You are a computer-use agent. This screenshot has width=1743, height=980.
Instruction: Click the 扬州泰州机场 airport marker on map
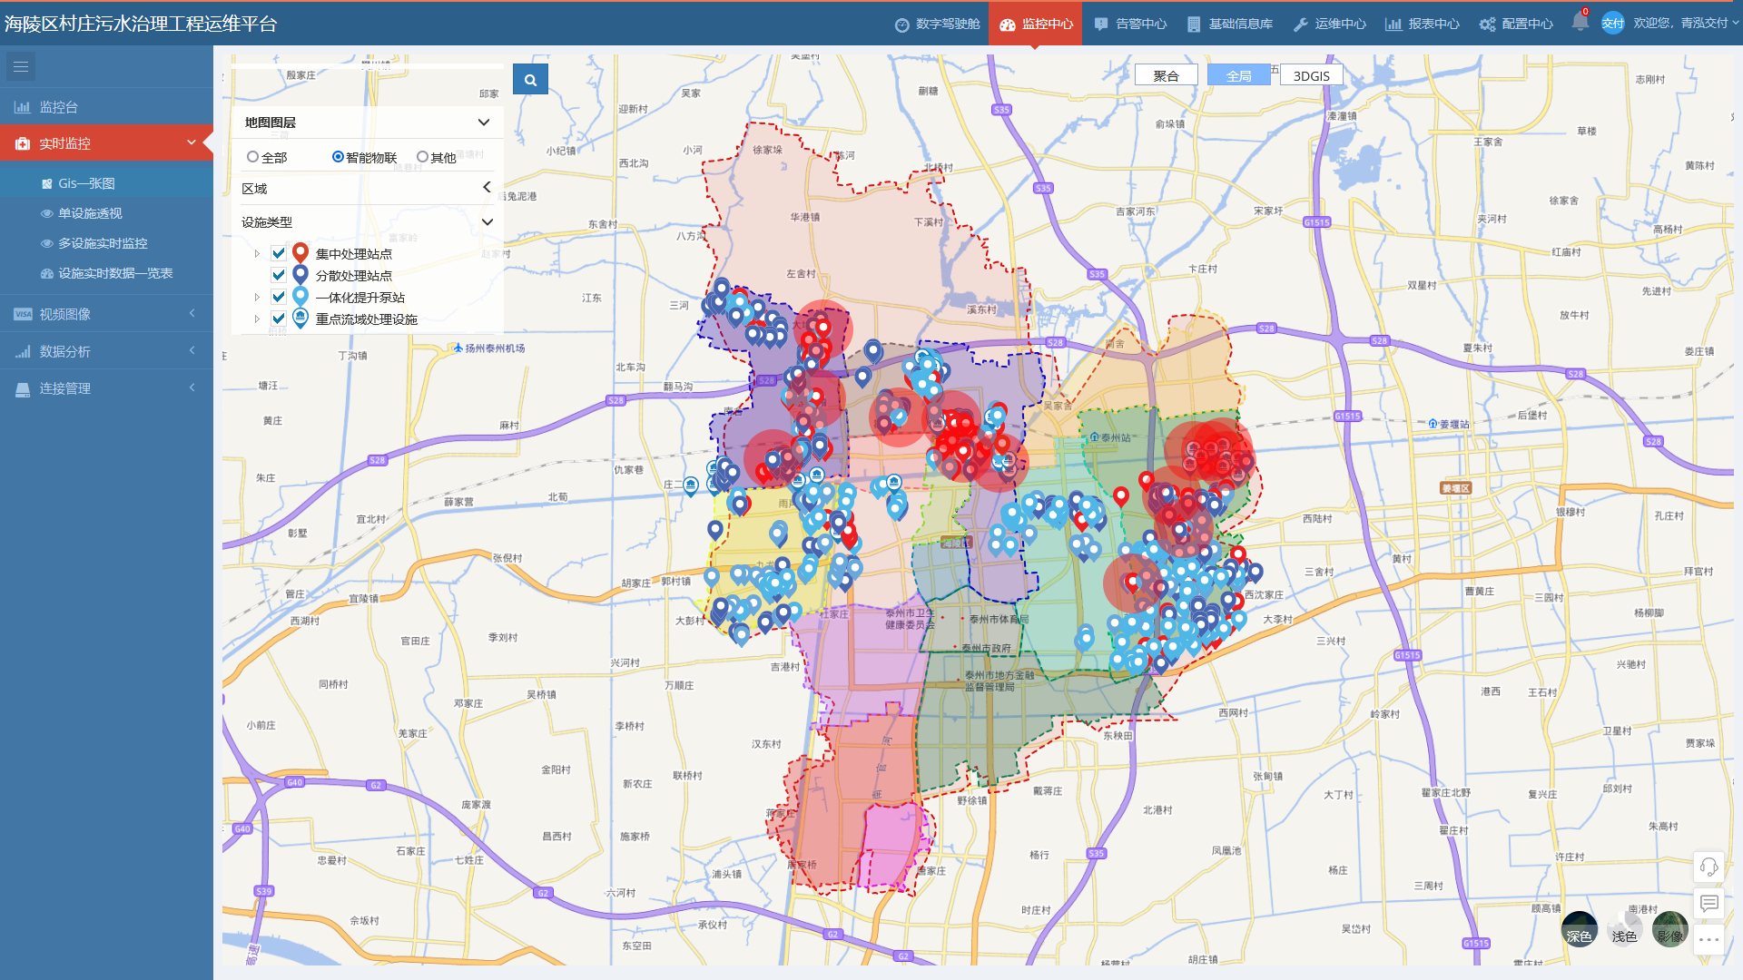click(488, 348)
